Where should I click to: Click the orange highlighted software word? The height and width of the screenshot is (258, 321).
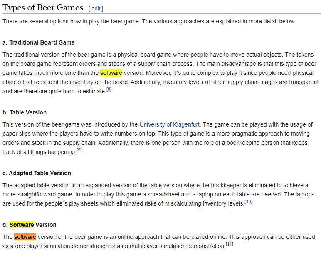pos(25,237)
